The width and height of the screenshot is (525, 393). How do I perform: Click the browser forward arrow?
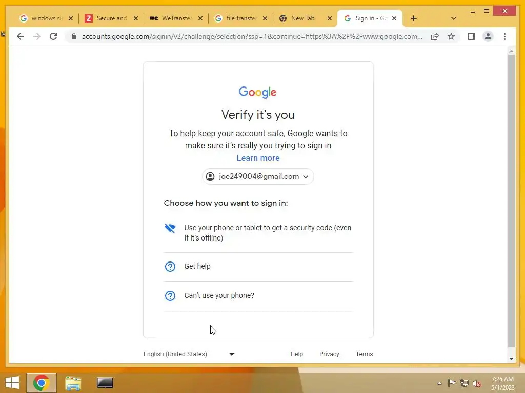coord(37,36)
